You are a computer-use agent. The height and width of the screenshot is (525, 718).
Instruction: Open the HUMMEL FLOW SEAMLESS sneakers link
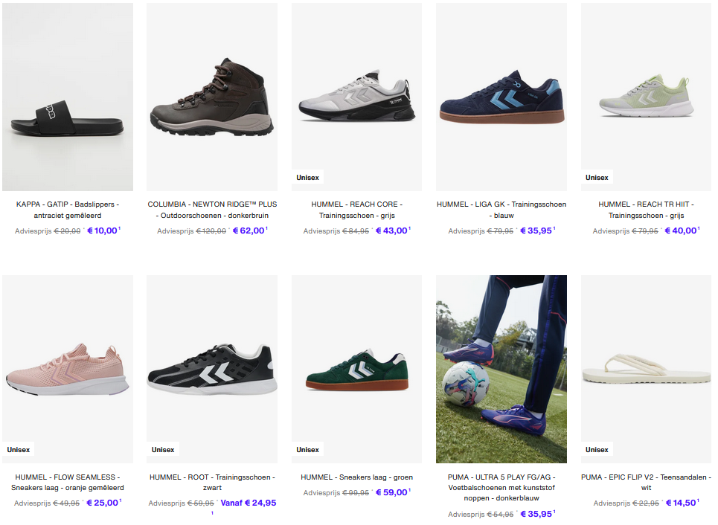tap(67, 482)
